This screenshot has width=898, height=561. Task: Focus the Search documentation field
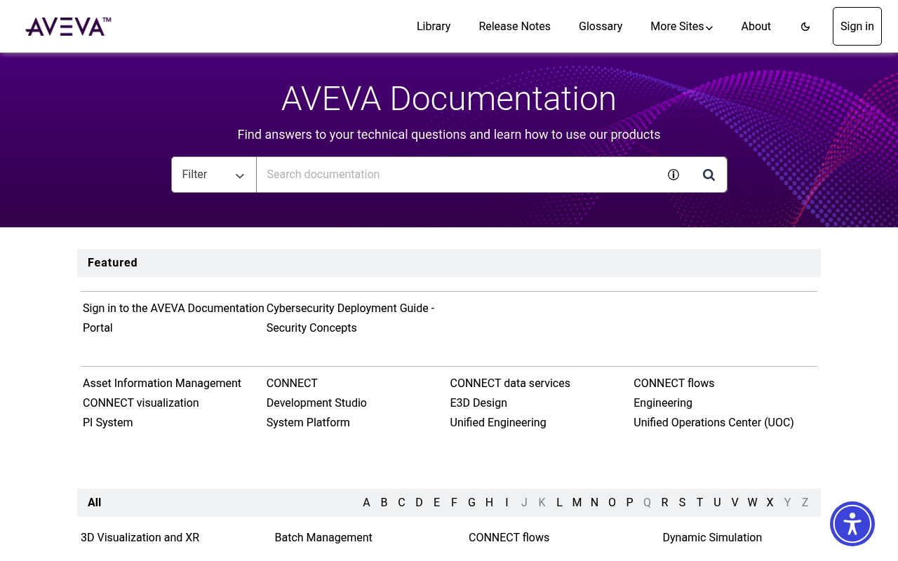tap(456, 175)
